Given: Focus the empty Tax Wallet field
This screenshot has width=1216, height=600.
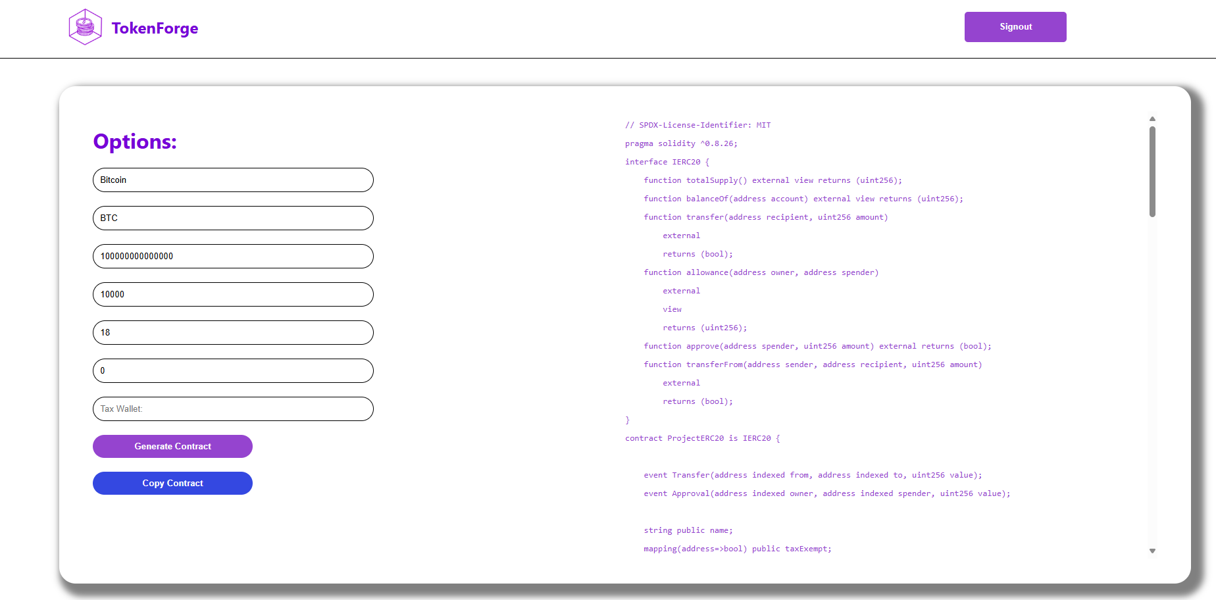Looking at the screenshot, I should tap(233, 409).
